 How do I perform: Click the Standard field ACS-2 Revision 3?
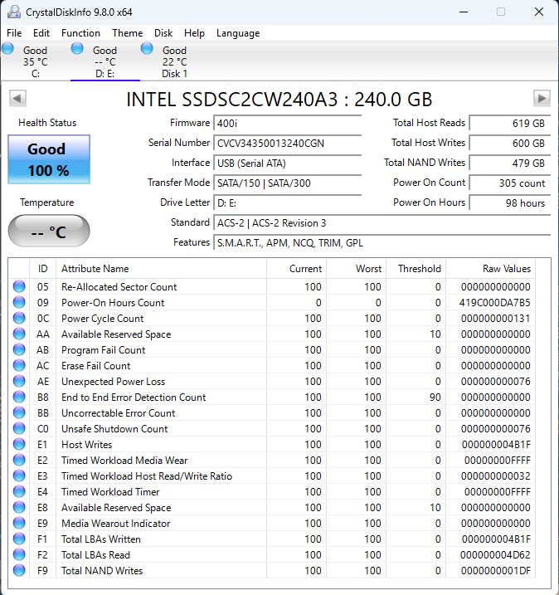[x=382, y=223]
